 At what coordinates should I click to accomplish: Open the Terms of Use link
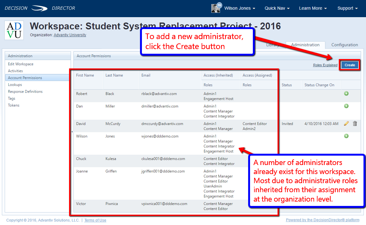[x=95, y=220]
